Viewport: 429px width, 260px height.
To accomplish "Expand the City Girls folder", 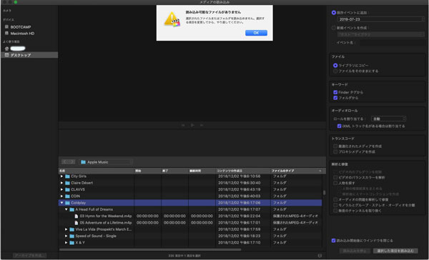I will [x=61, y=176].
